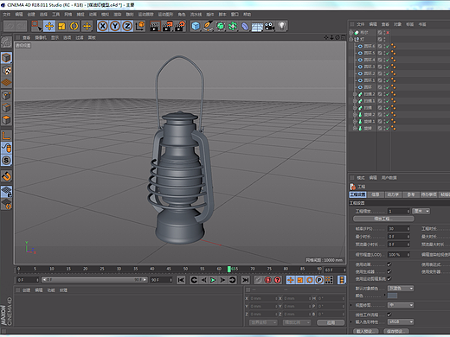Click the Subdivision Surface generator icon
The height and width of the screenshot is (337, 450).
(221, 26)
